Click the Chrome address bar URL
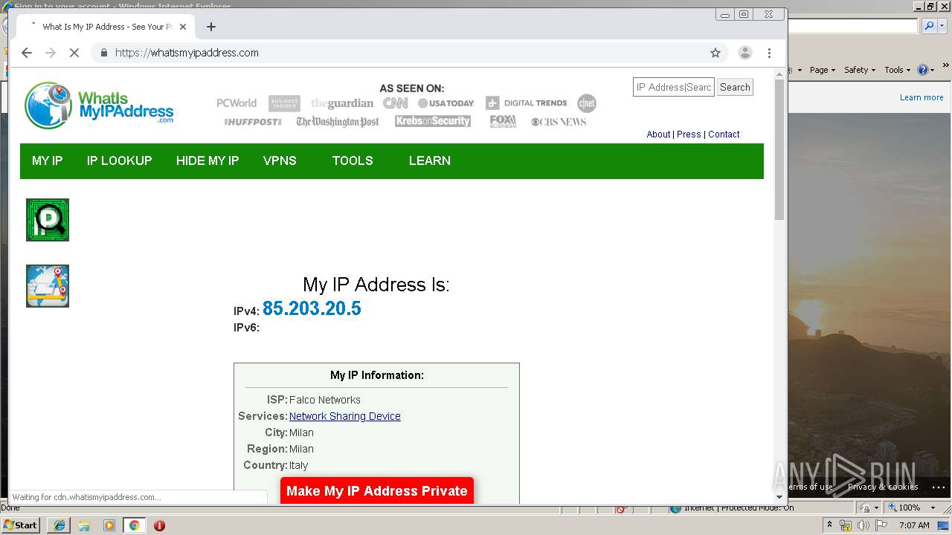The width and height of the screenshot is (952, 535). [187, 53]
